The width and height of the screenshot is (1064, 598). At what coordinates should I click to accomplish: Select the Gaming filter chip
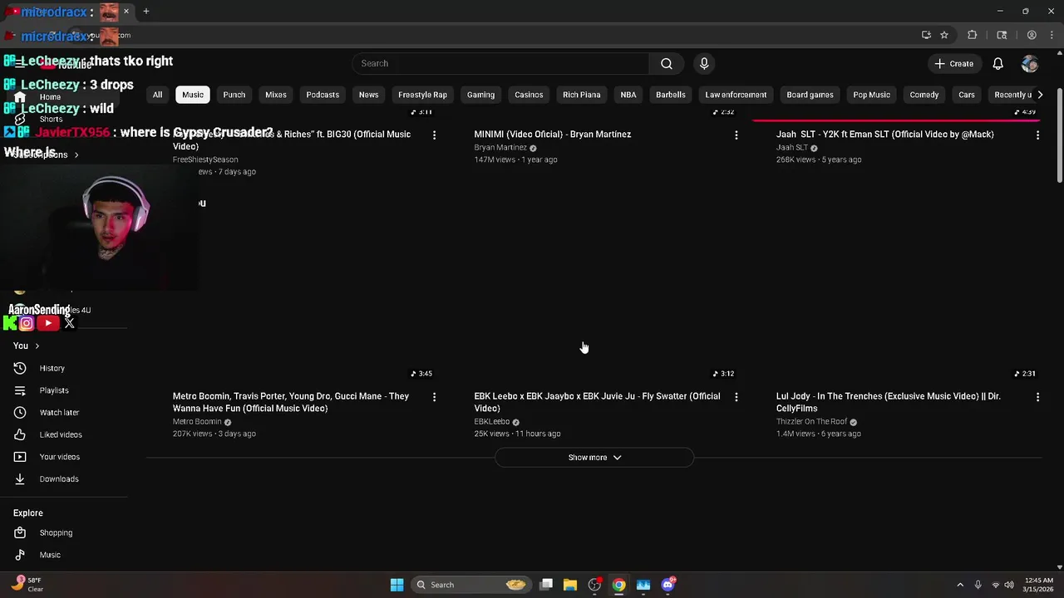coord(480,95)
